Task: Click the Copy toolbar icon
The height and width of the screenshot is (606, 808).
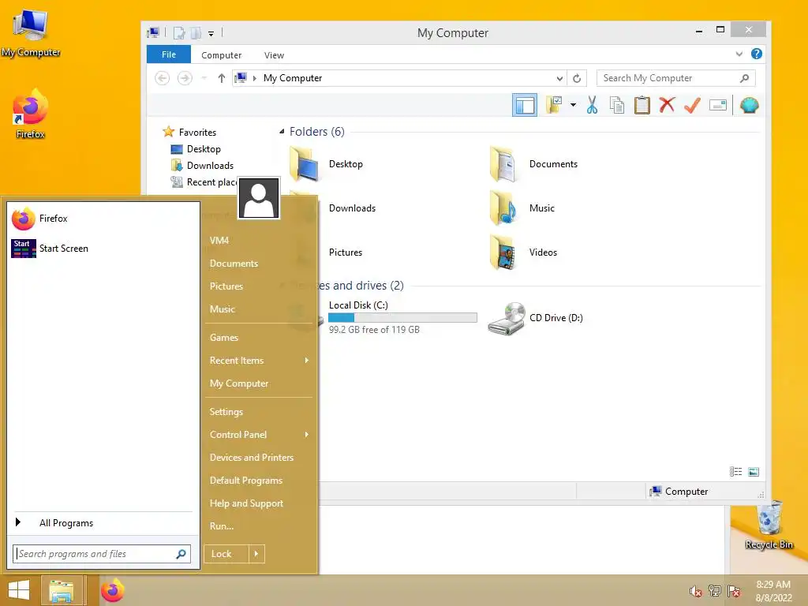Action: tap(617, 105)
